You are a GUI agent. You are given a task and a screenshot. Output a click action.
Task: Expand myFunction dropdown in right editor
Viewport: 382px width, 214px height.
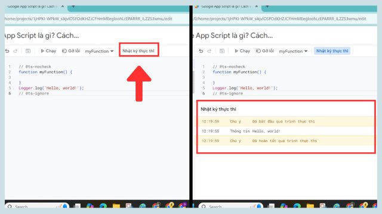coord(293,51)
